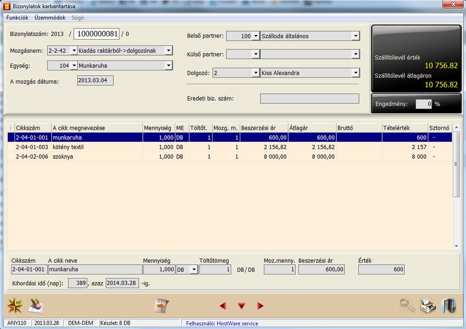The width and height of the screenshot is (466, 329).
Task: Sort by Cikkszám column header
Action: pyautogui.click(x=33, y=128)
